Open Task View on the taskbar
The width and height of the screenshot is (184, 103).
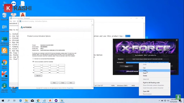pos(14,101)
